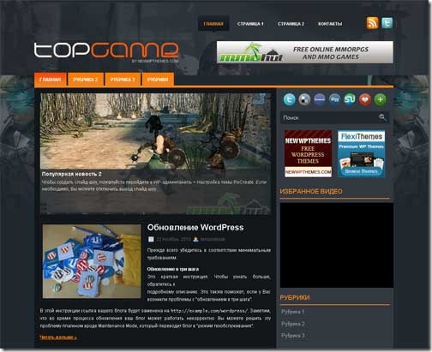Select the Рубрика 2 orange tab
Viewport: 432px width, 352px height.
(x=86, y=80)
